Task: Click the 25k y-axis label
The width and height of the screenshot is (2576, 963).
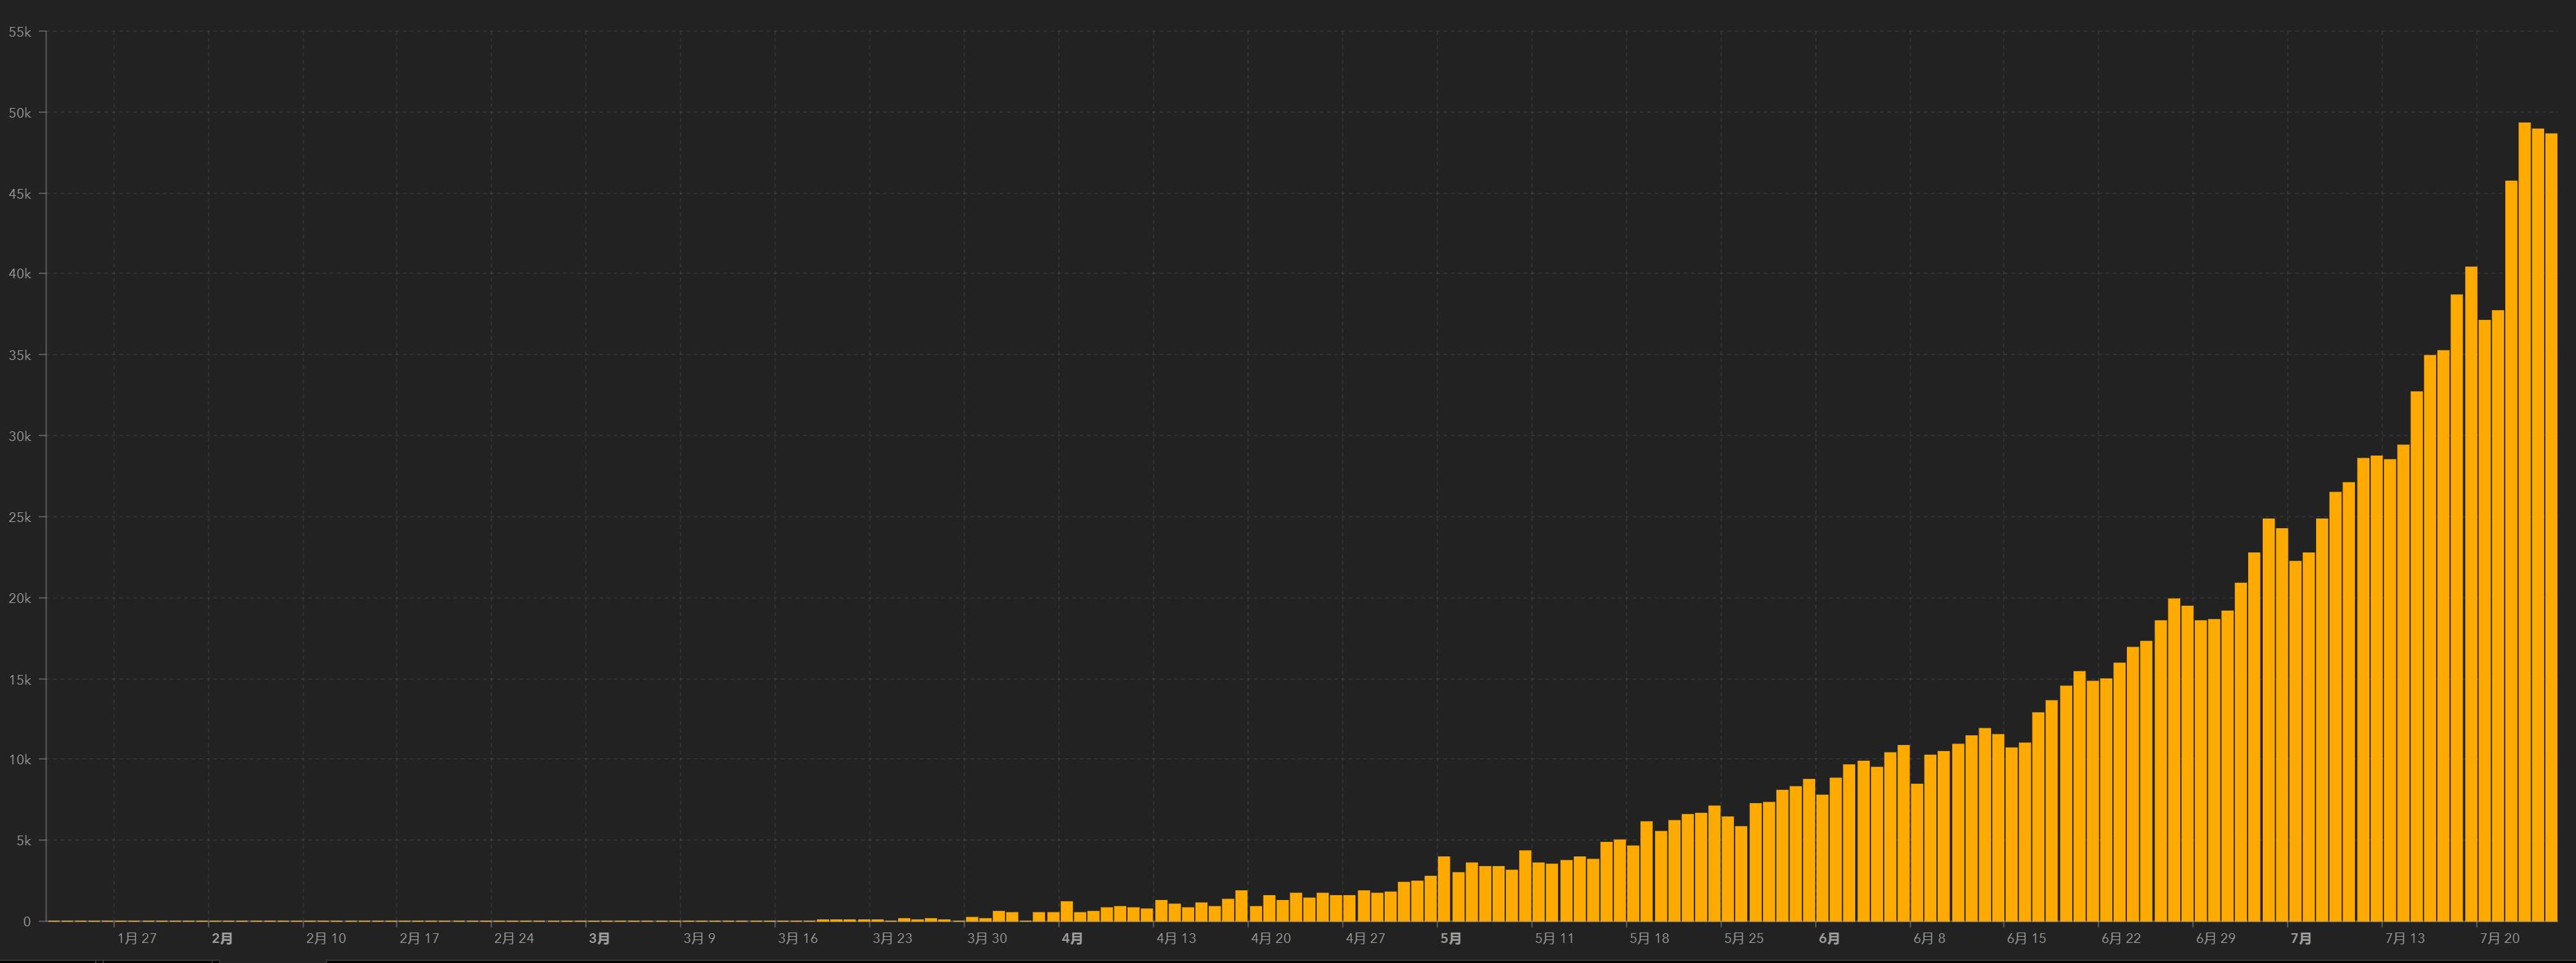Action: pyautogui.click(x=20, y=517)
